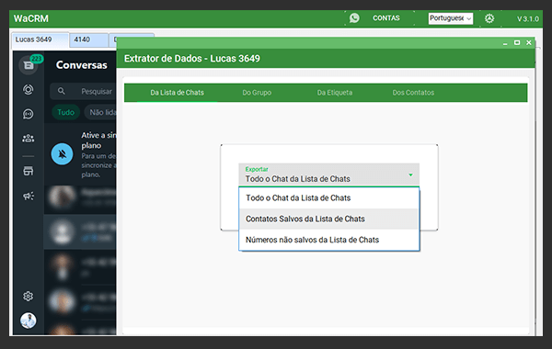Click the muted notifications bell icon
Screen dimensions: 552x349
[x=63, y=154]
